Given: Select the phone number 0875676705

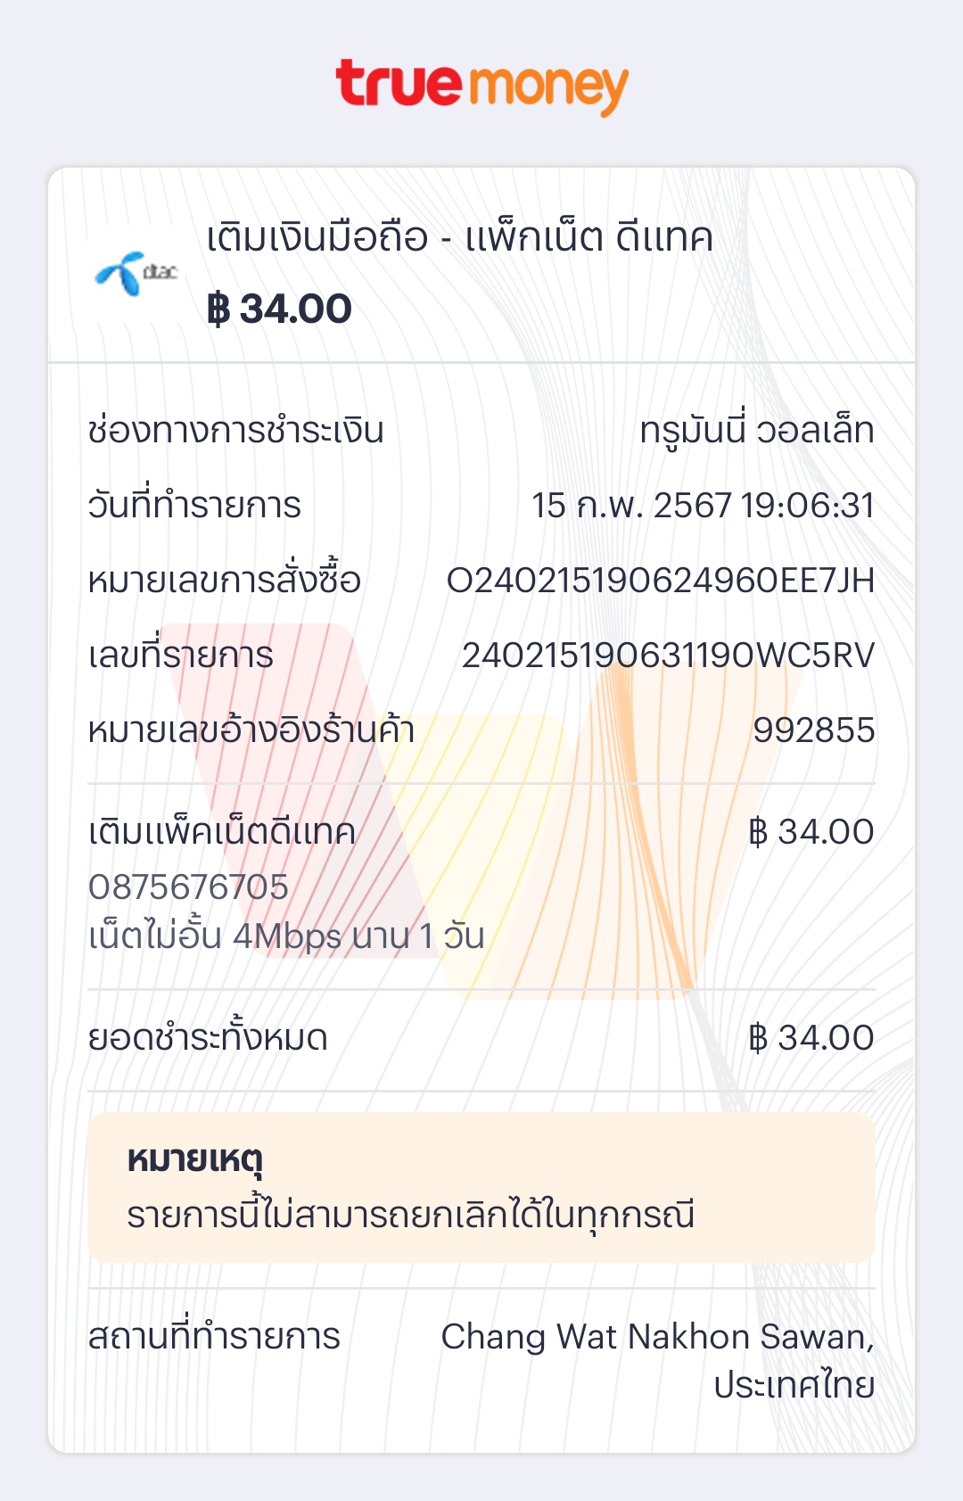Looking at the screenshot, I should click(x=188, y=887).
